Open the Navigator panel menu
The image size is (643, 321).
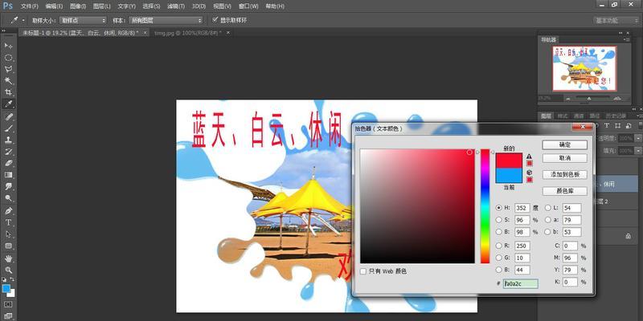[626, 39]
